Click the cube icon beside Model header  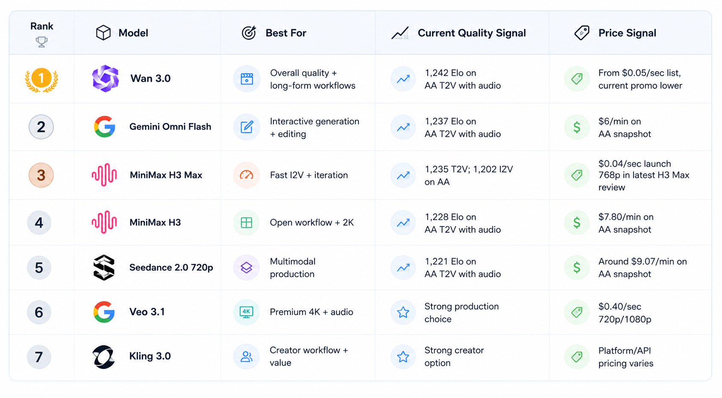(x=103, y=33)
